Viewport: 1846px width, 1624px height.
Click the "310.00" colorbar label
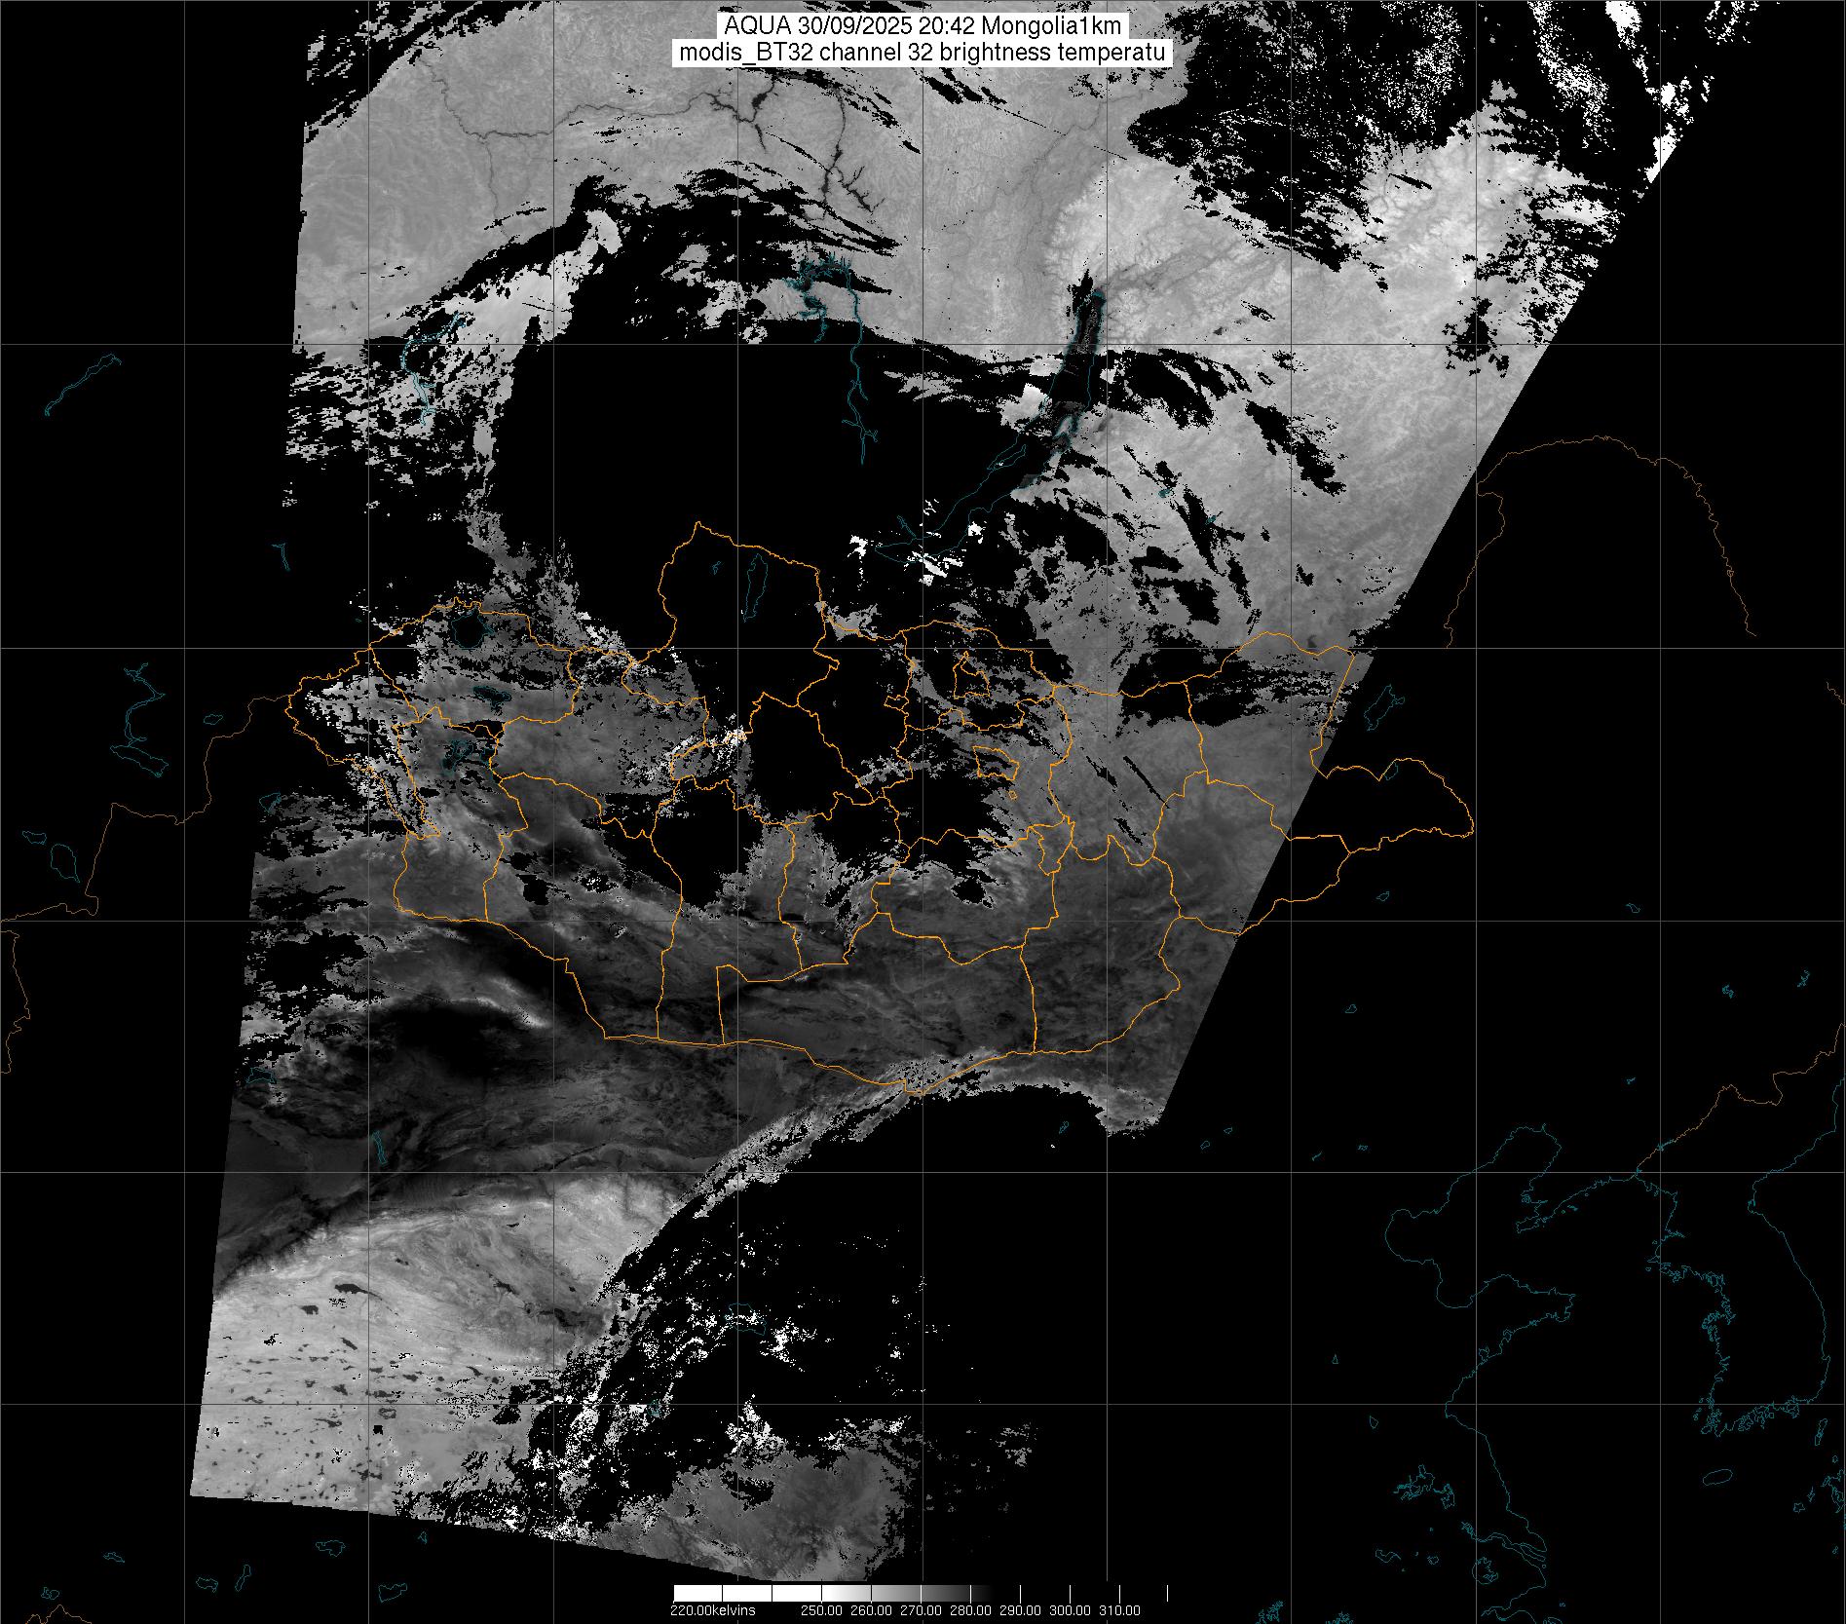1120,1610
